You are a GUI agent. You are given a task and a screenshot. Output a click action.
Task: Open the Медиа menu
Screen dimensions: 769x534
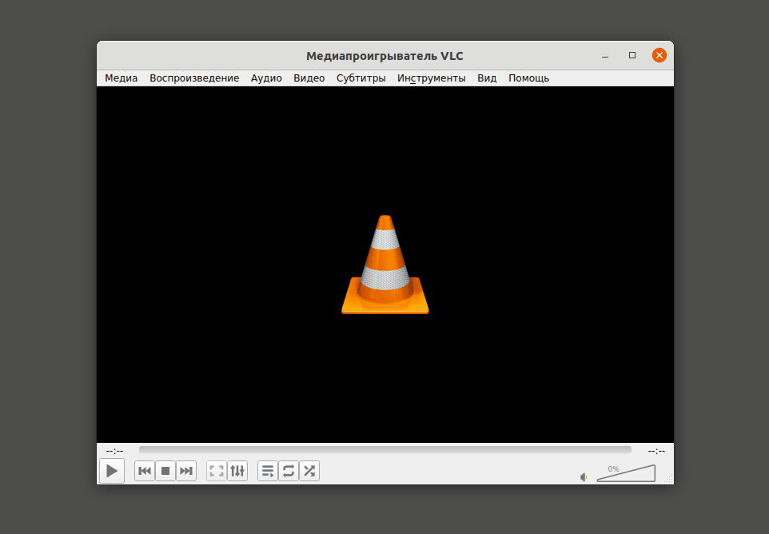point(122,78)
